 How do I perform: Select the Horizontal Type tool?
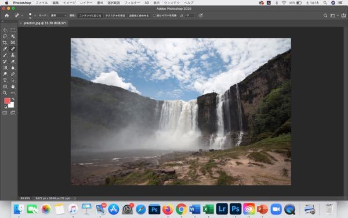[5, 80]
